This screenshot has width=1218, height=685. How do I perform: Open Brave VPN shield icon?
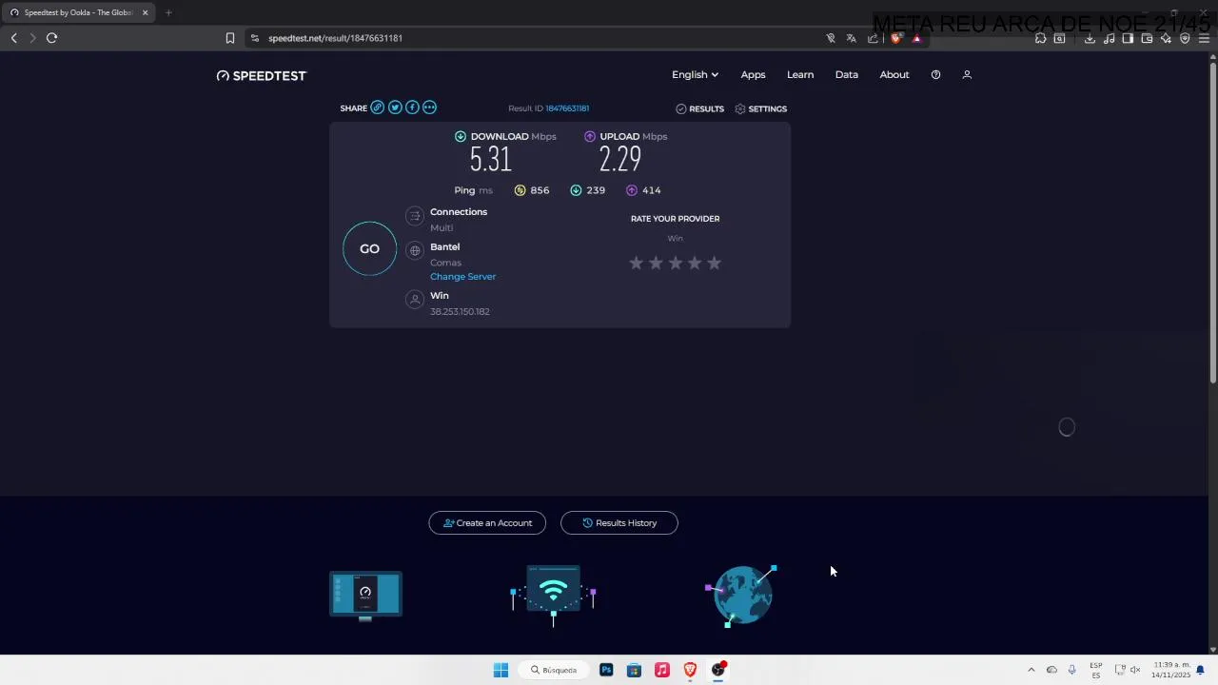click(x=1185, y=38)
